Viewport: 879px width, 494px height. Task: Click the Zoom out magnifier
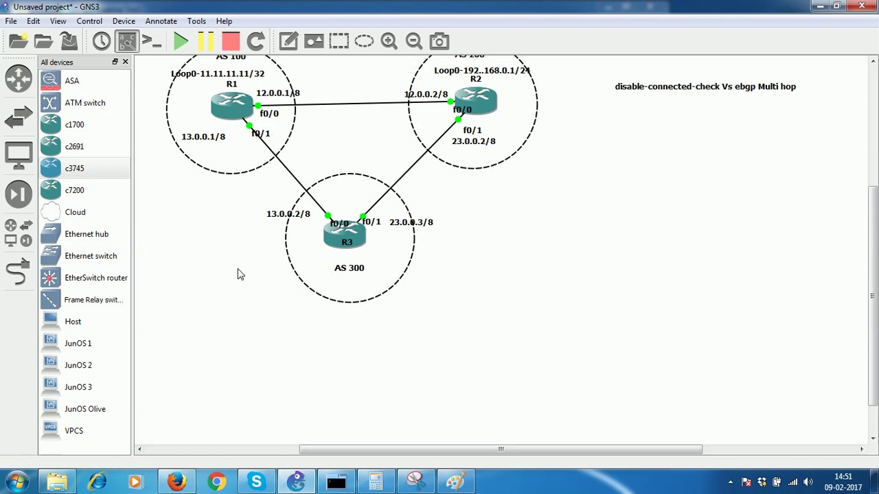[413, 41]
